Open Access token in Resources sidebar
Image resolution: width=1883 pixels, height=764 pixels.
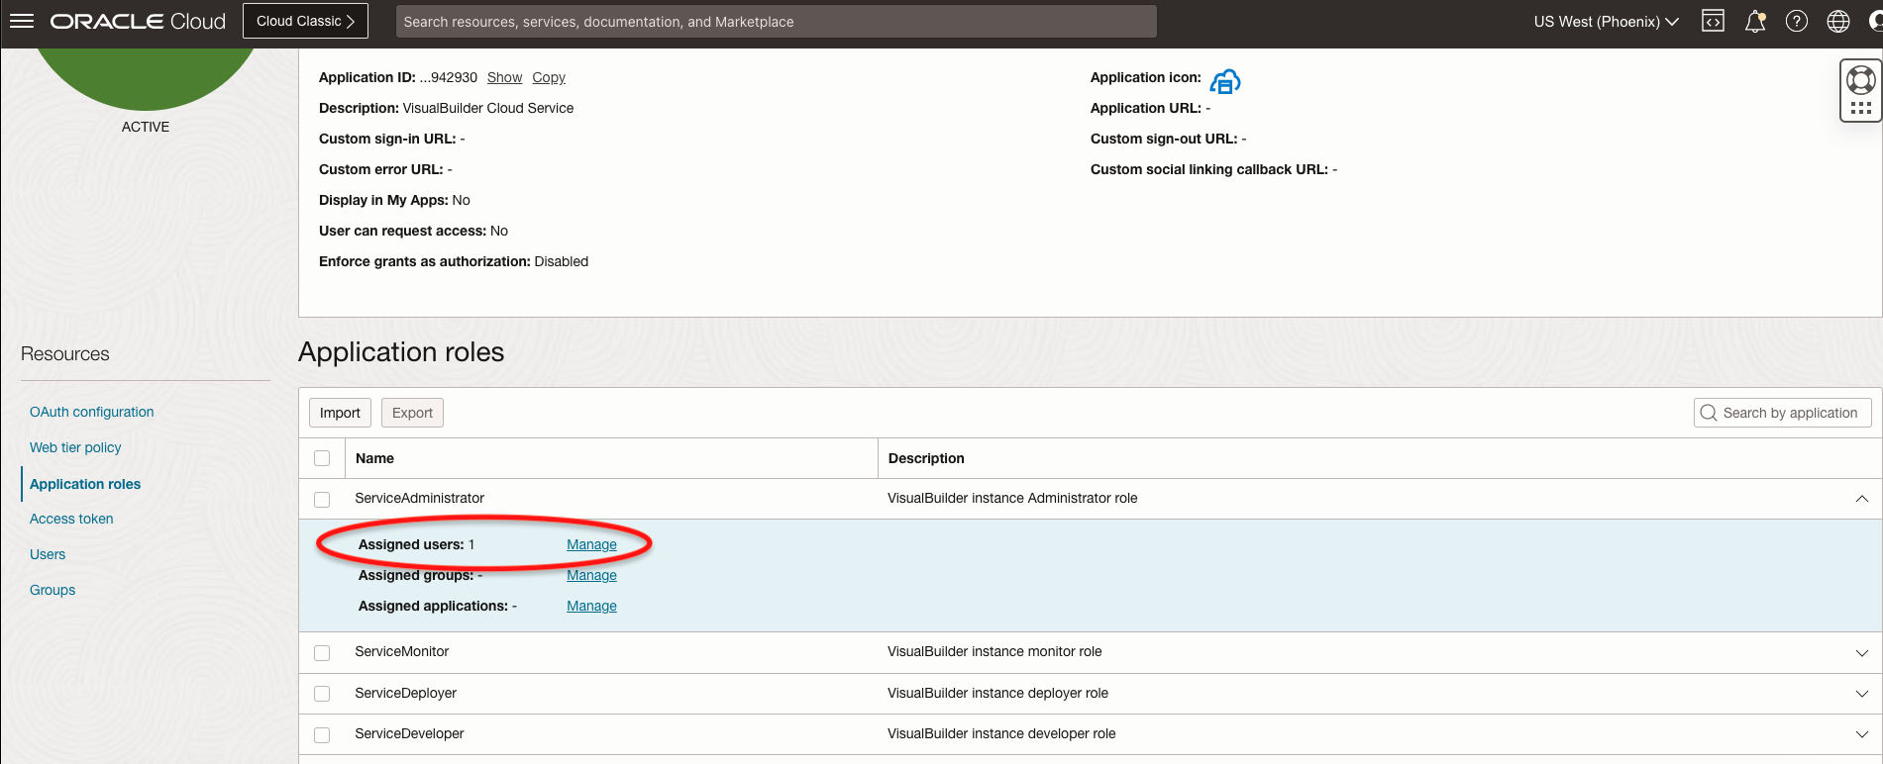[71, 519]
